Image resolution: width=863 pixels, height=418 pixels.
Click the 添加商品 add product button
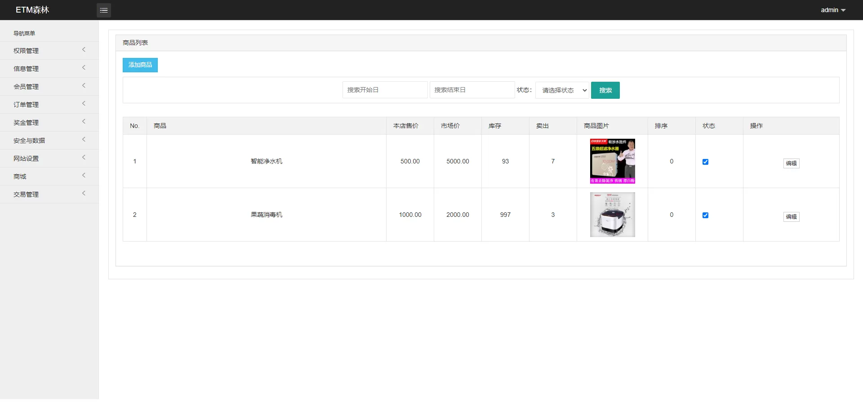click(140, 65)
